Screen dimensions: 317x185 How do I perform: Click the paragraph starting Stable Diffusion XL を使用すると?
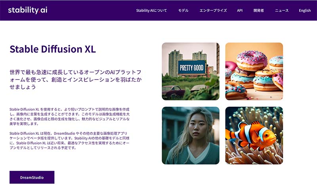[x=70, y=117]
